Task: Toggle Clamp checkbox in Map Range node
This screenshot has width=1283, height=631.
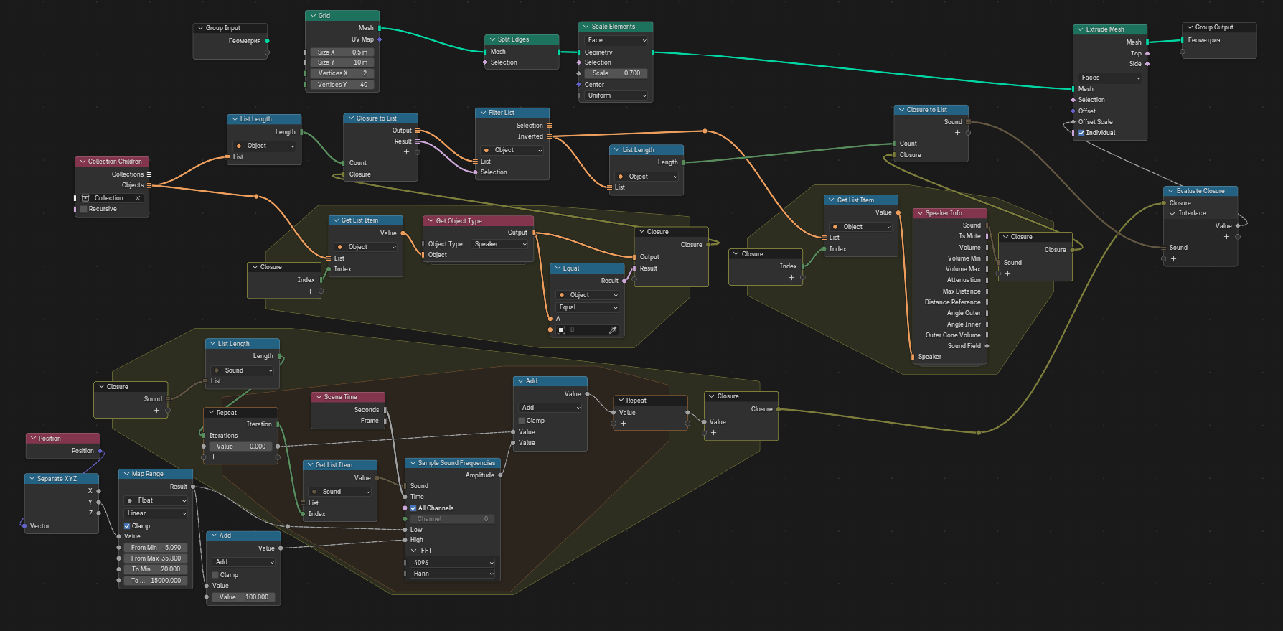Action: tap(127, 526)
